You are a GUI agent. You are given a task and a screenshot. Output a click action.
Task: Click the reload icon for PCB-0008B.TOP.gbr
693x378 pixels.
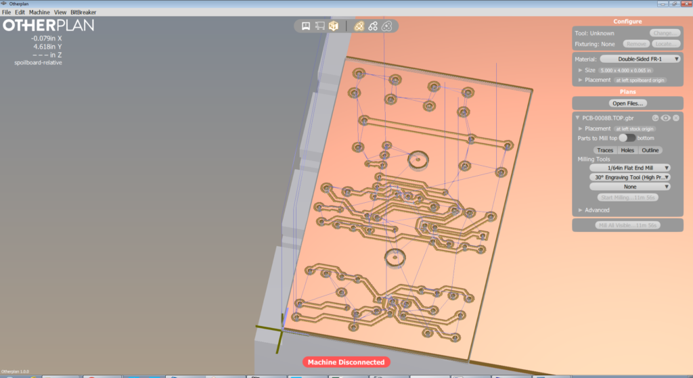click(655, 118)
